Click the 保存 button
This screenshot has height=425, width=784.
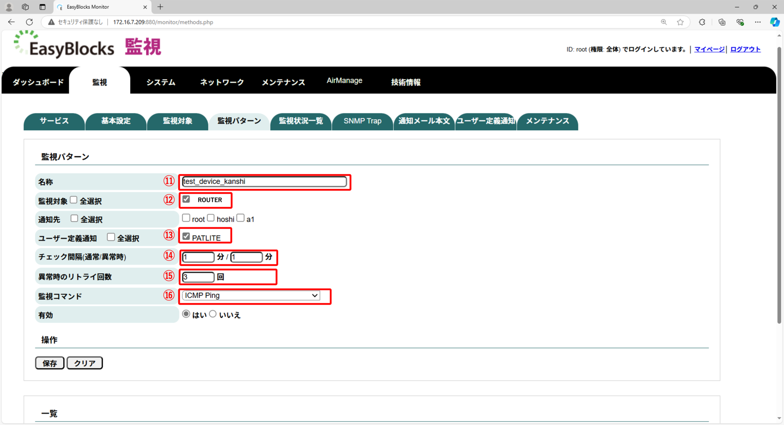(x=49, y=363)
